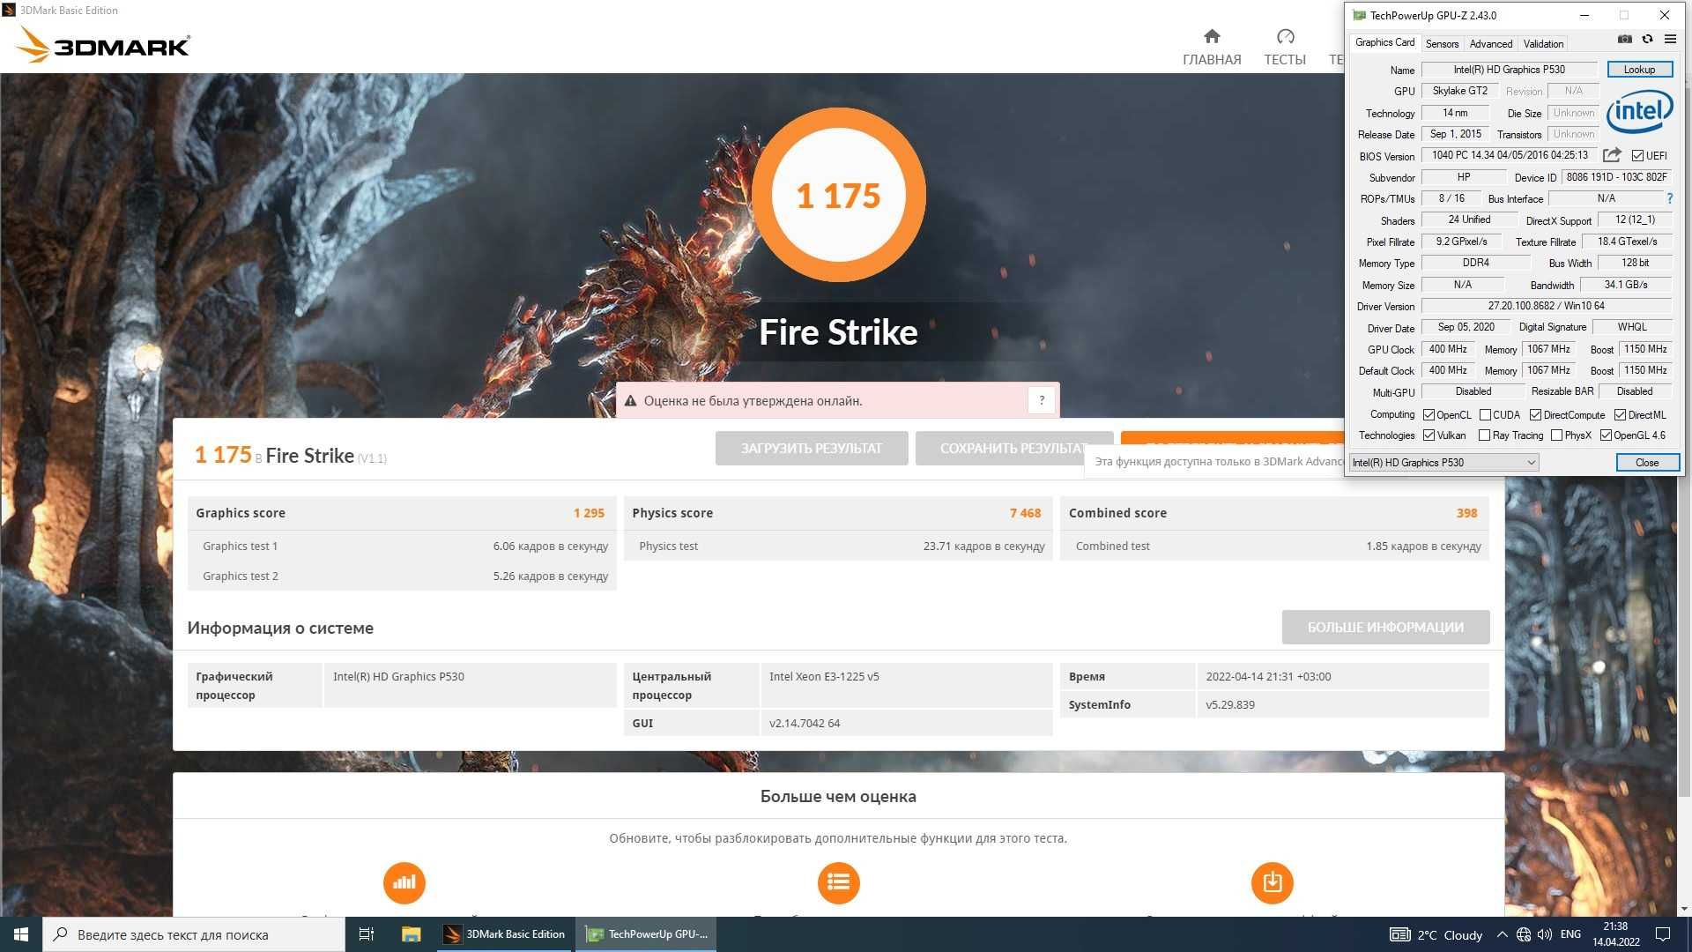Switch to the Validation tab in GPU-Z

[1543, 44]
